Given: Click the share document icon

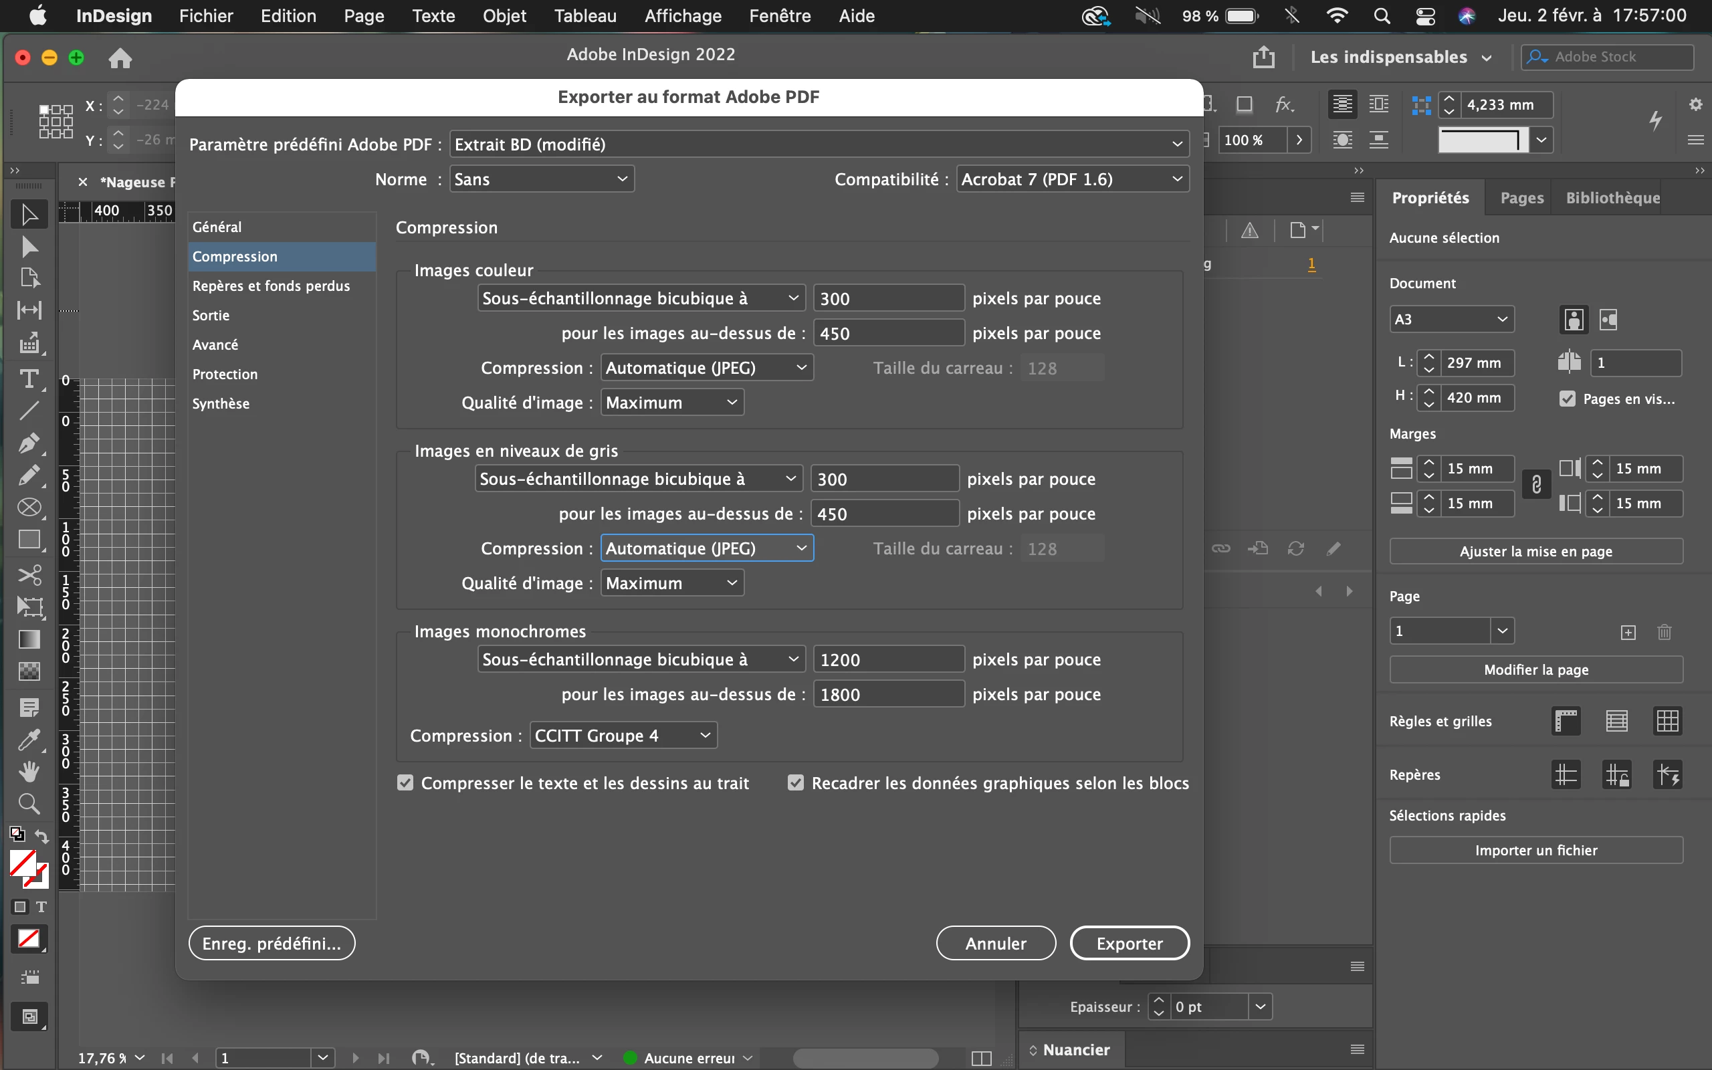Looking at the screenshot, I should click(x=1263, y=58).
